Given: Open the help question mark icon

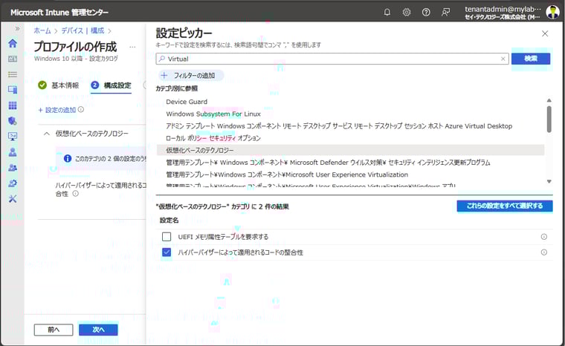Looking at the screenshot, I should tap(426, 12).
